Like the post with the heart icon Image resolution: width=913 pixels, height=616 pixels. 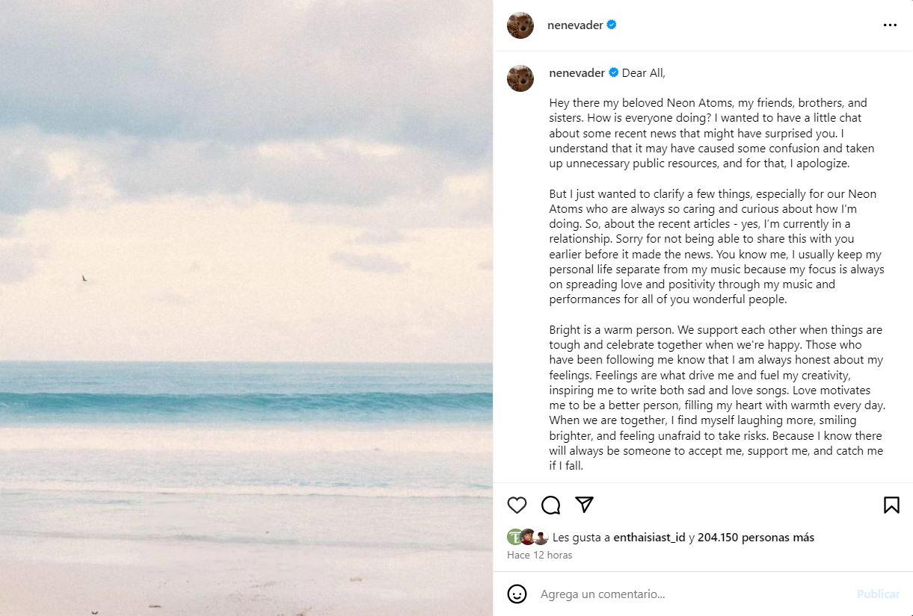pyautogui.click(x=516, y=505)
